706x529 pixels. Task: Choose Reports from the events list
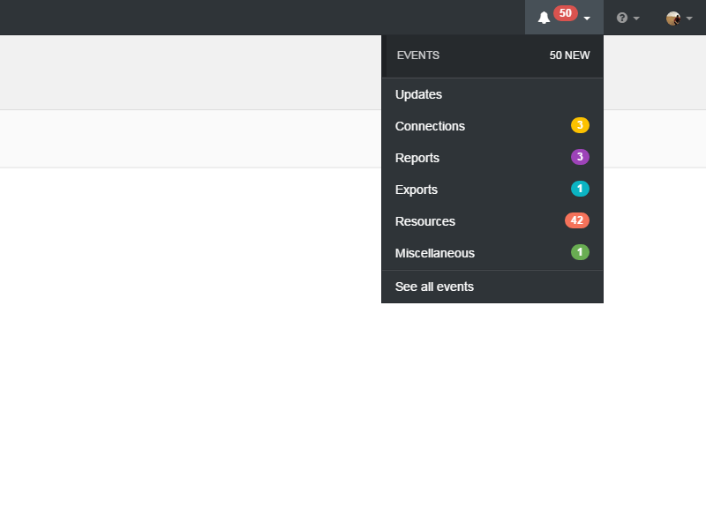(417, 158)
